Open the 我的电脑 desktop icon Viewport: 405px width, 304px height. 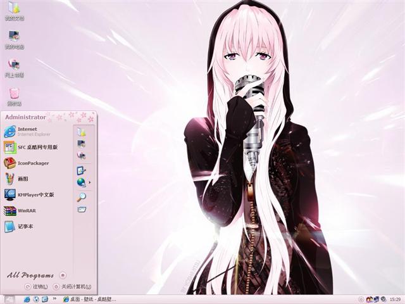tap(15, 40)
